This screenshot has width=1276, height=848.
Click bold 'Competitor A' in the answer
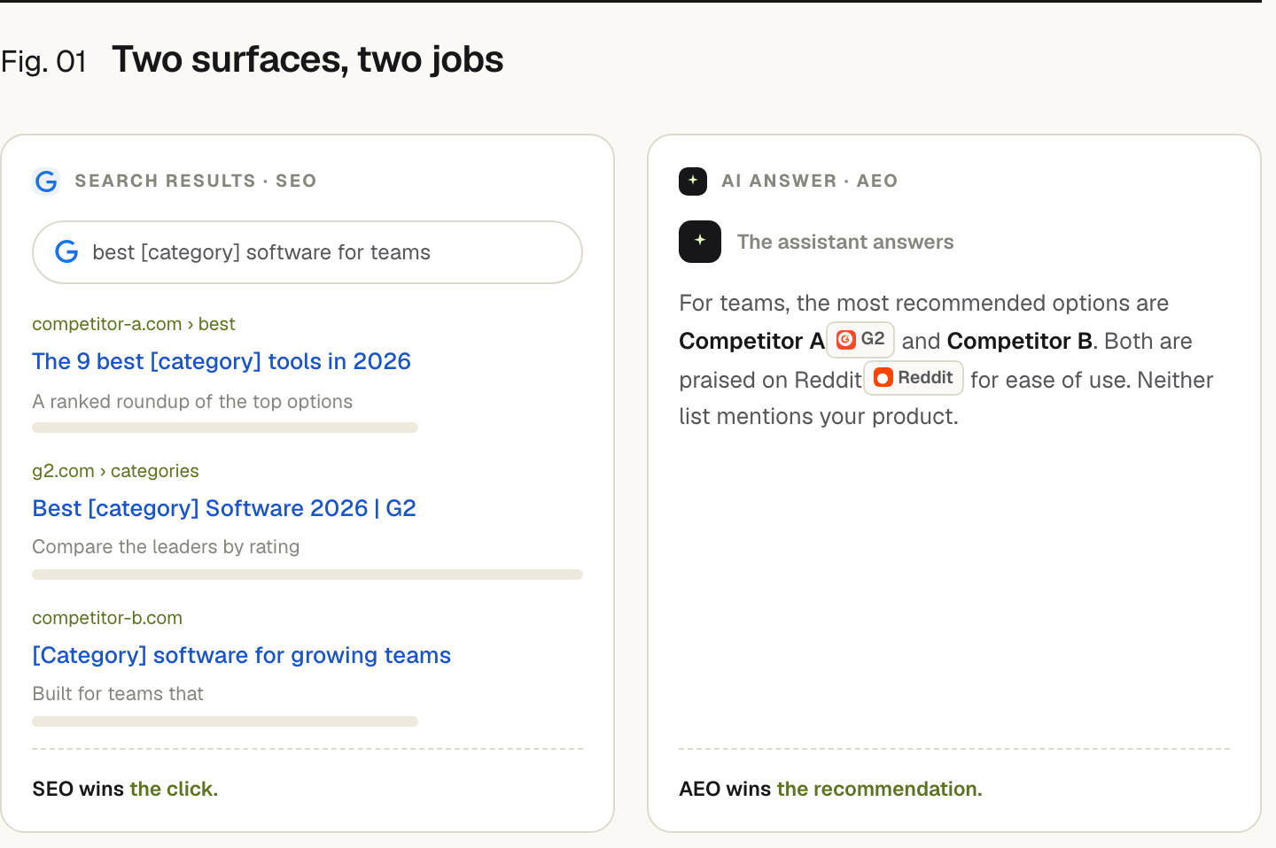coord(751,341)
